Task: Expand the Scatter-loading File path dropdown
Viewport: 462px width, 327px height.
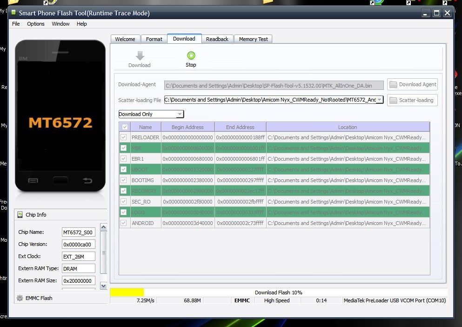Action: 380,100
